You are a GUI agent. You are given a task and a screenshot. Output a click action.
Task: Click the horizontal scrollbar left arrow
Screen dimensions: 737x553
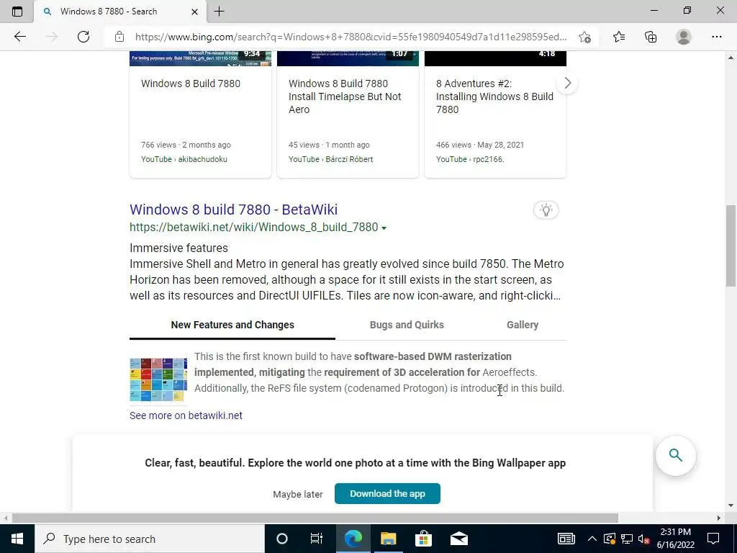4,518
